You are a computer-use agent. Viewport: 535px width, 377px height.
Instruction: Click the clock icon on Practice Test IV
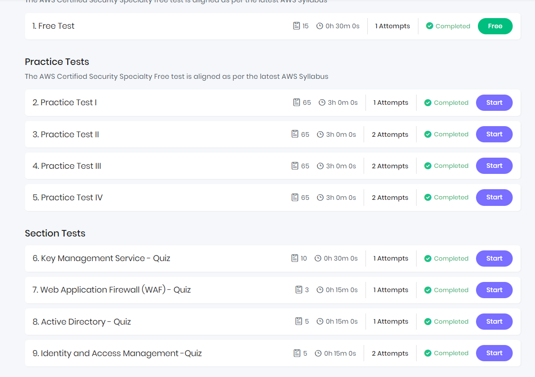click(x=320, y=198)
